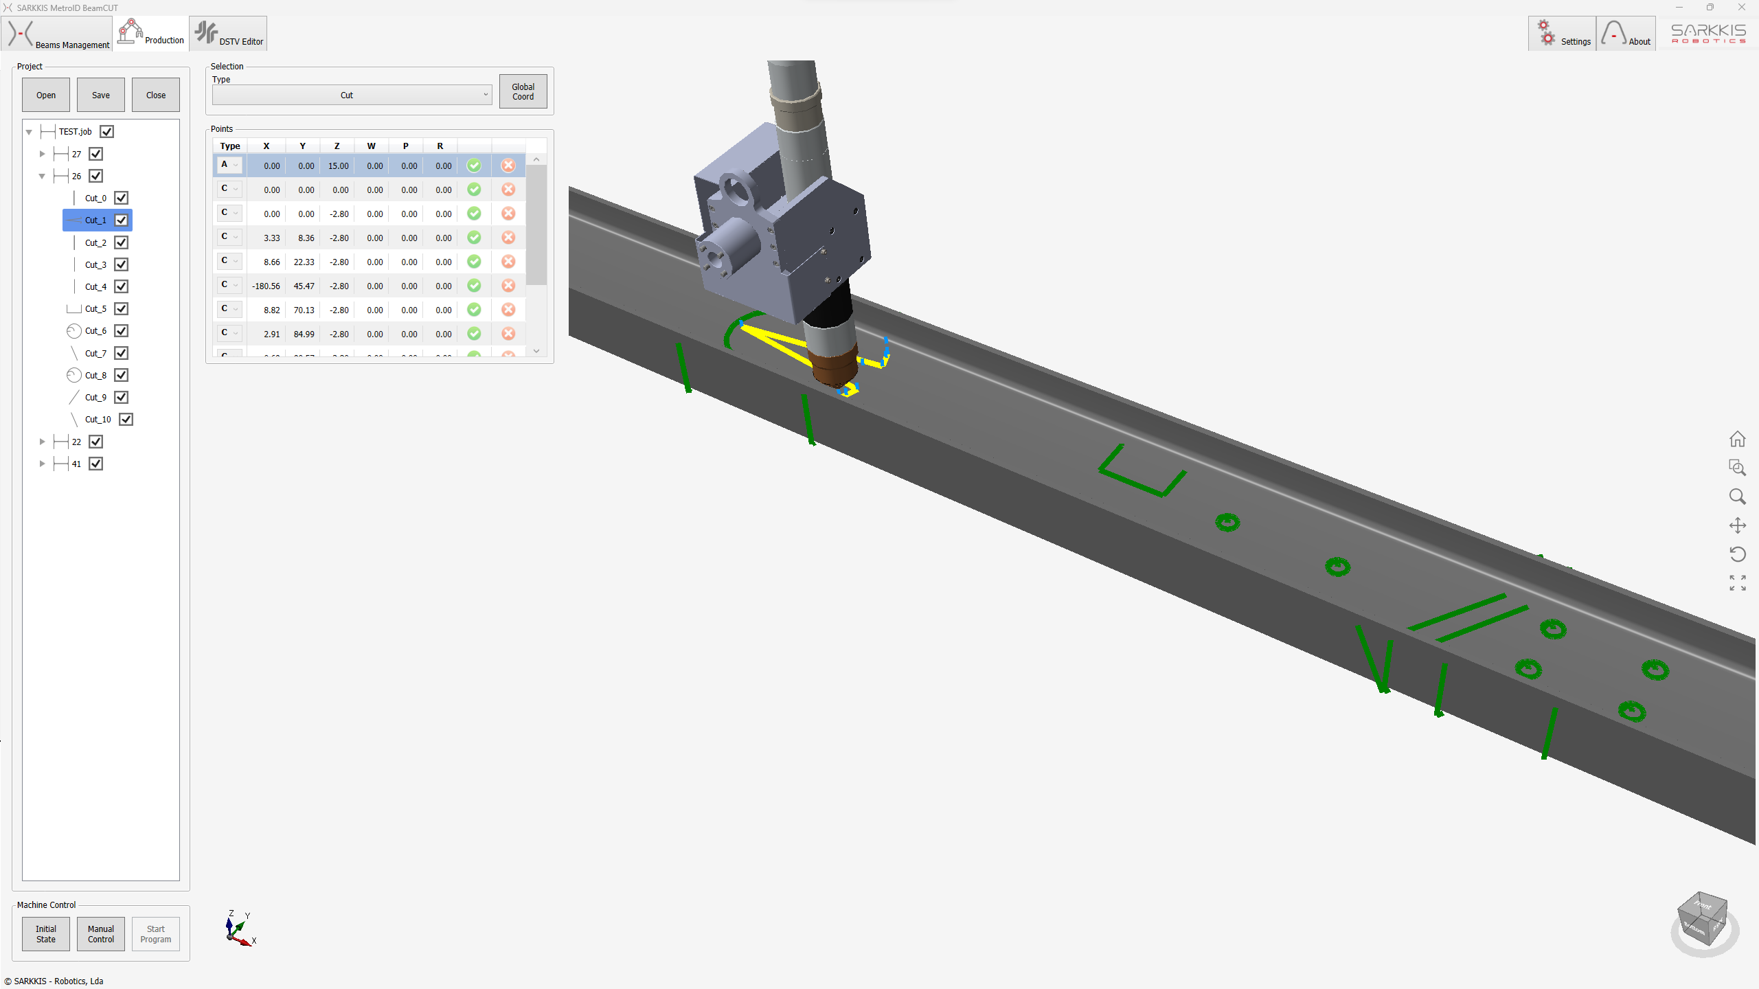The width and height of the screenshot is (1759, 989).
Task: Open the About page
Action: [x=1626, y=34]
